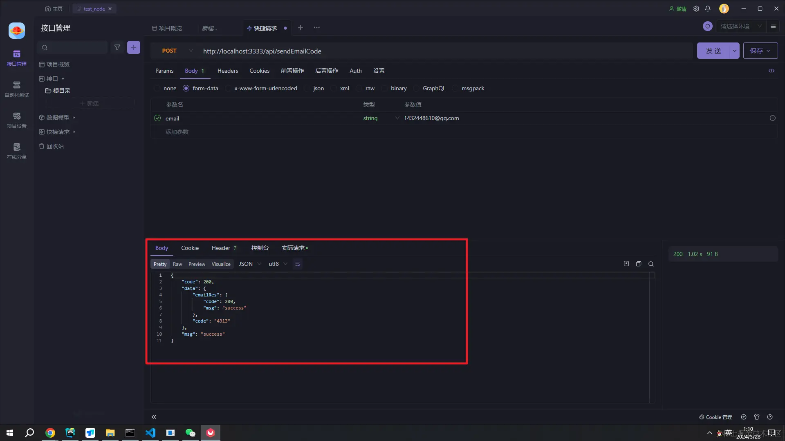Search within the response body

(651, 264)
